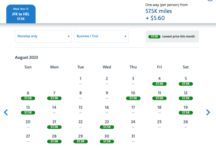Select Monday August 21 57.5K price

pos(54,124)
